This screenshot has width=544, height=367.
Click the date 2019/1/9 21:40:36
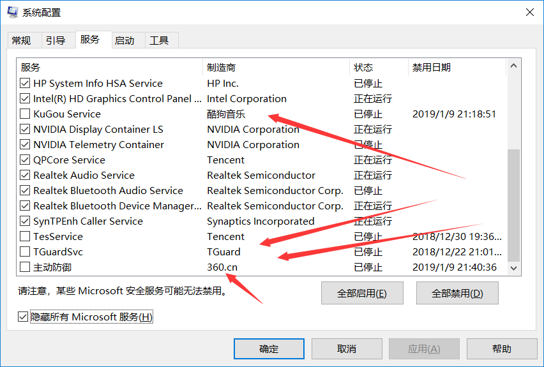point(454,267)
